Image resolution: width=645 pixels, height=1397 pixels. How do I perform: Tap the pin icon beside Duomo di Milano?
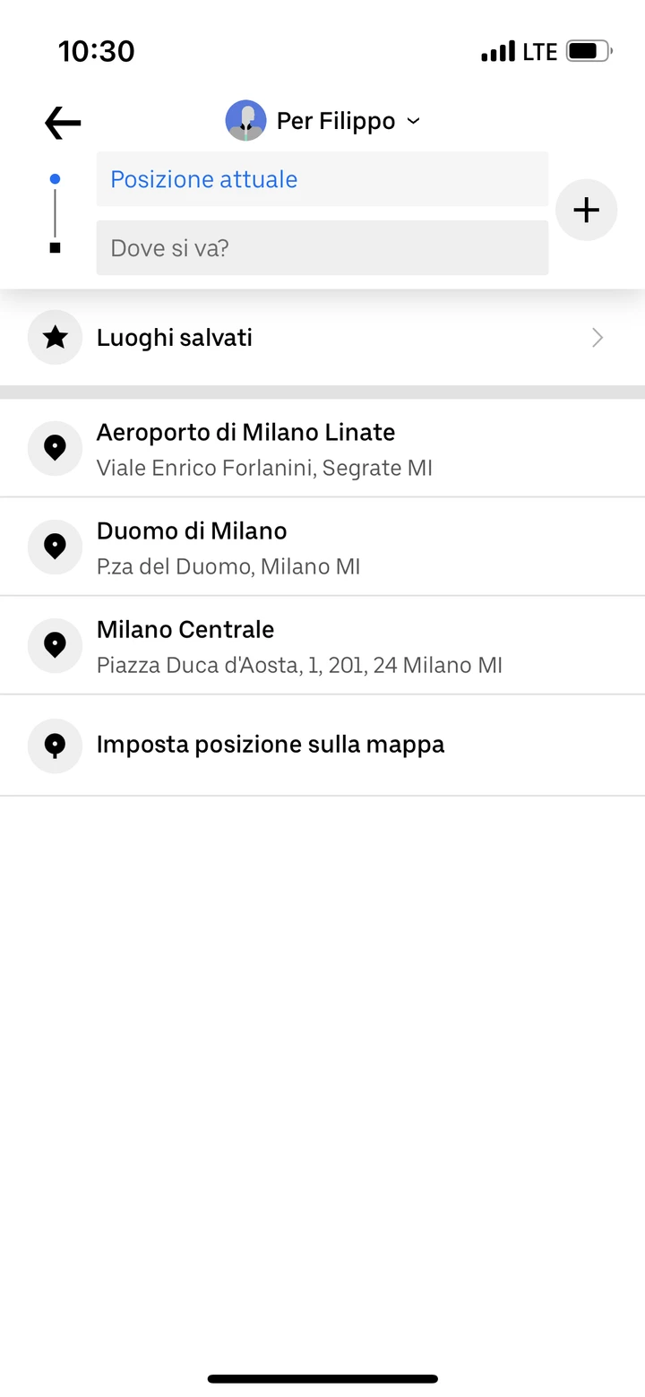click(x=56, y=546)
